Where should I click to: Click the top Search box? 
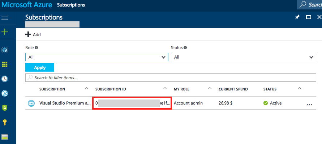tap(309, 5)
